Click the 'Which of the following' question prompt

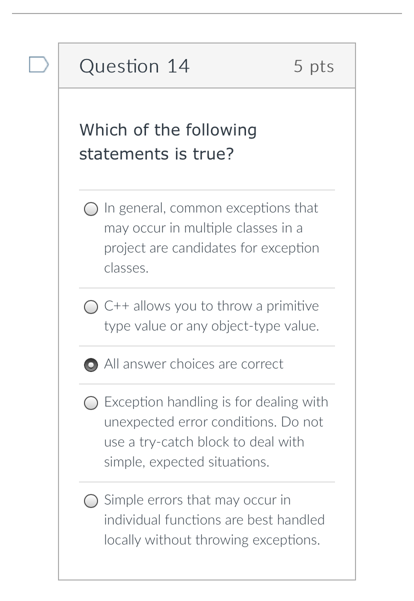click(167, 130)
